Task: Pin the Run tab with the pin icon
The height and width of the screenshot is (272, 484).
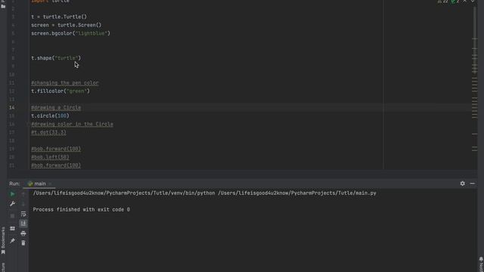Action: (12, 240)
